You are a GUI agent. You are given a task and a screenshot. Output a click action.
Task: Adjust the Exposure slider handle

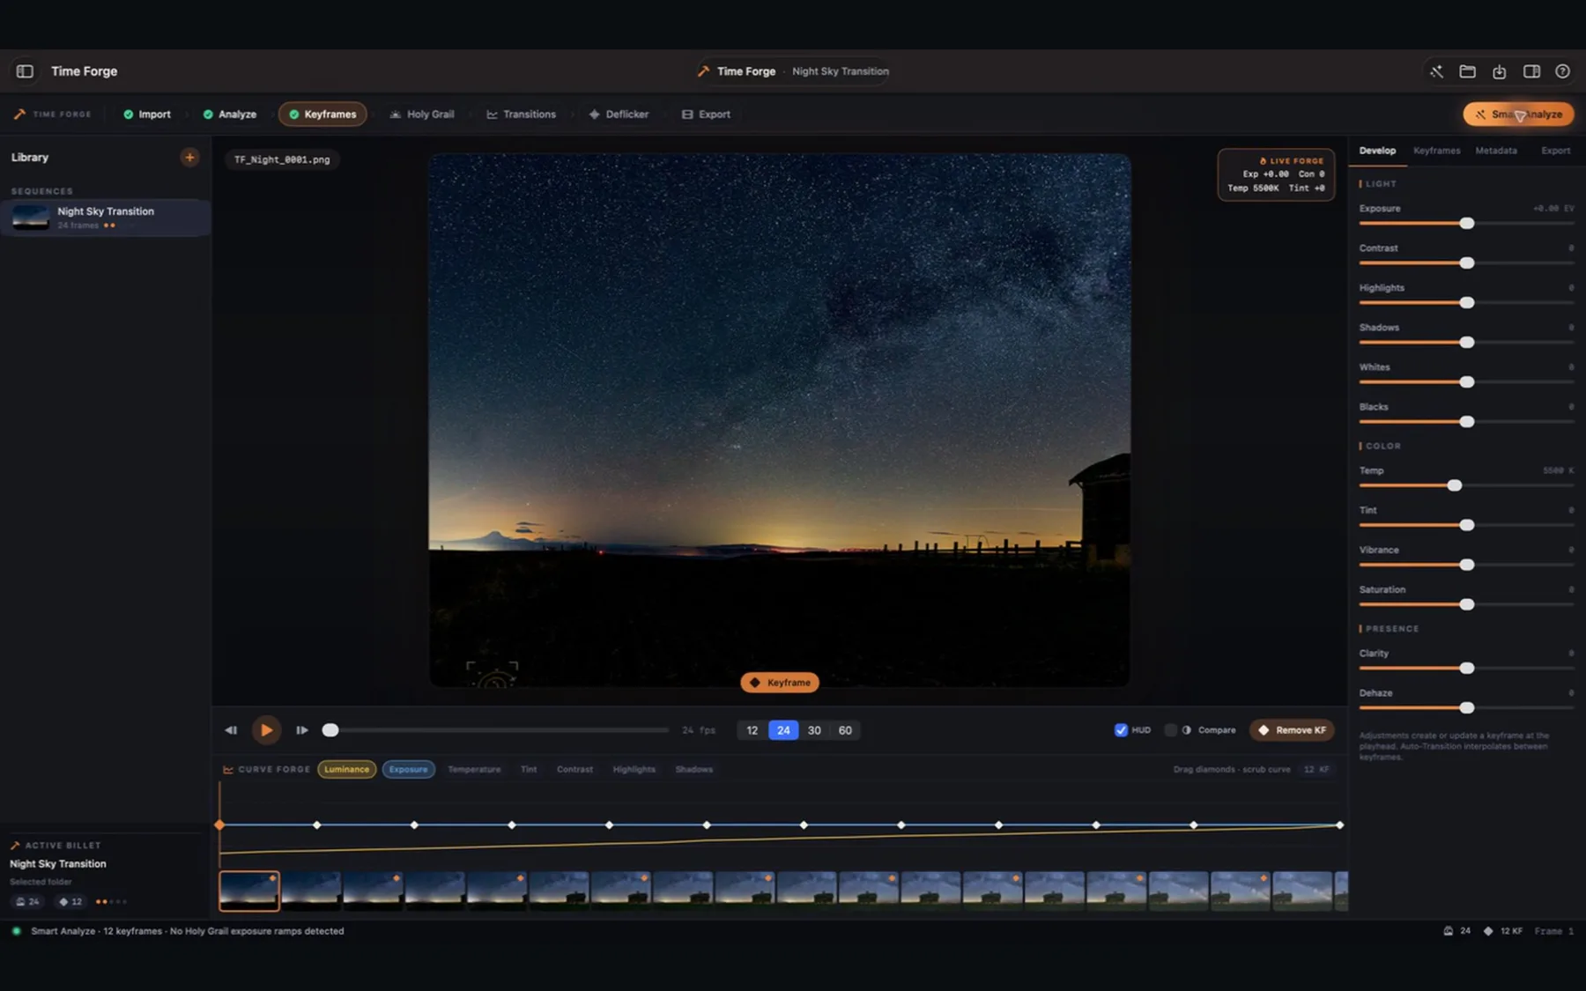(x=1466, y=224)
